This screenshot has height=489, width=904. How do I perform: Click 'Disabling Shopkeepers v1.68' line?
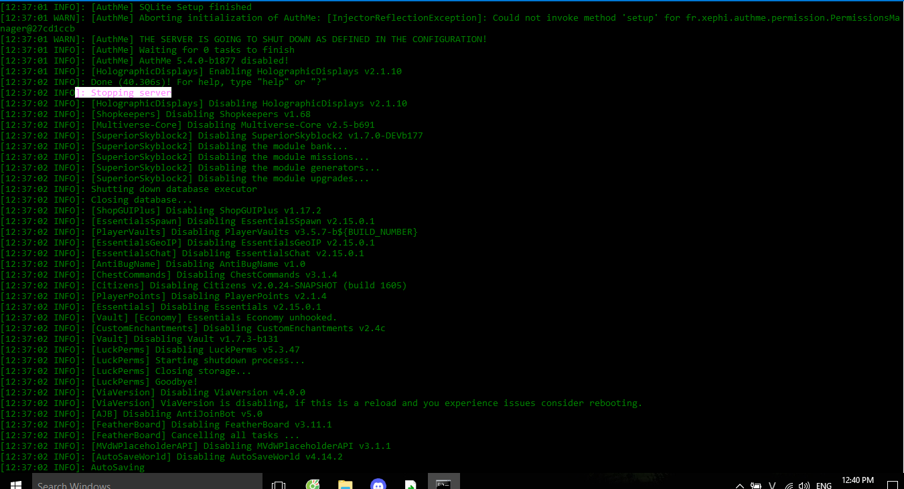pos(155,114)
